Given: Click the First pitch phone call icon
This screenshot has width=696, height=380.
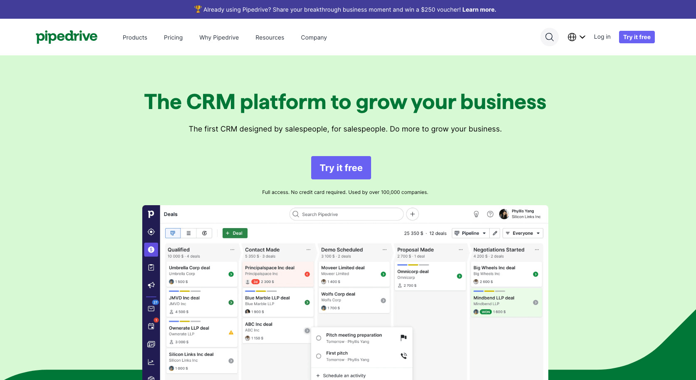Looking at the screenshot, I should (x=404, y=356).
